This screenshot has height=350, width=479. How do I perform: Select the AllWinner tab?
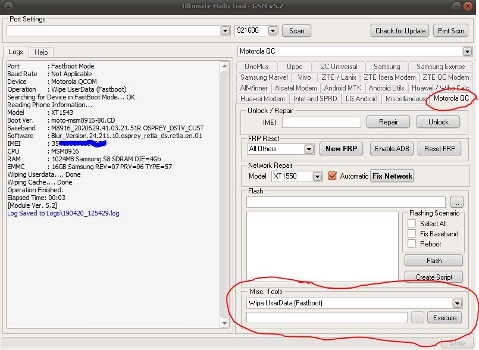pos(253,88)
